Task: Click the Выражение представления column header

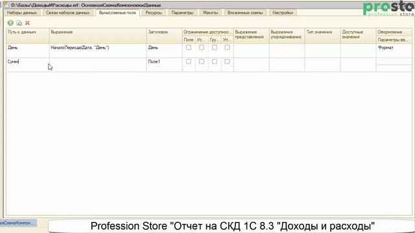Action: tap(251, 36)
